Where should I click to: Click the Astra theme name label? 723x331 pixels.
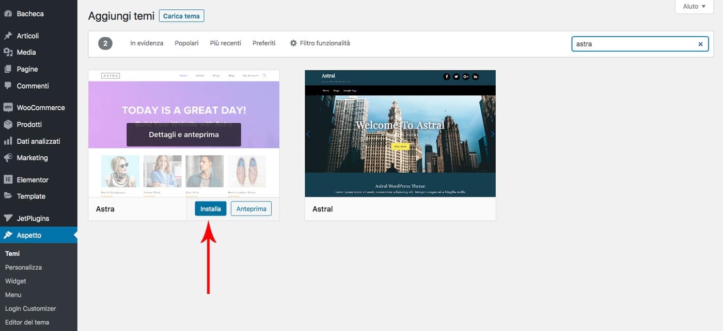pyautogui.click(x=105, y=209)
